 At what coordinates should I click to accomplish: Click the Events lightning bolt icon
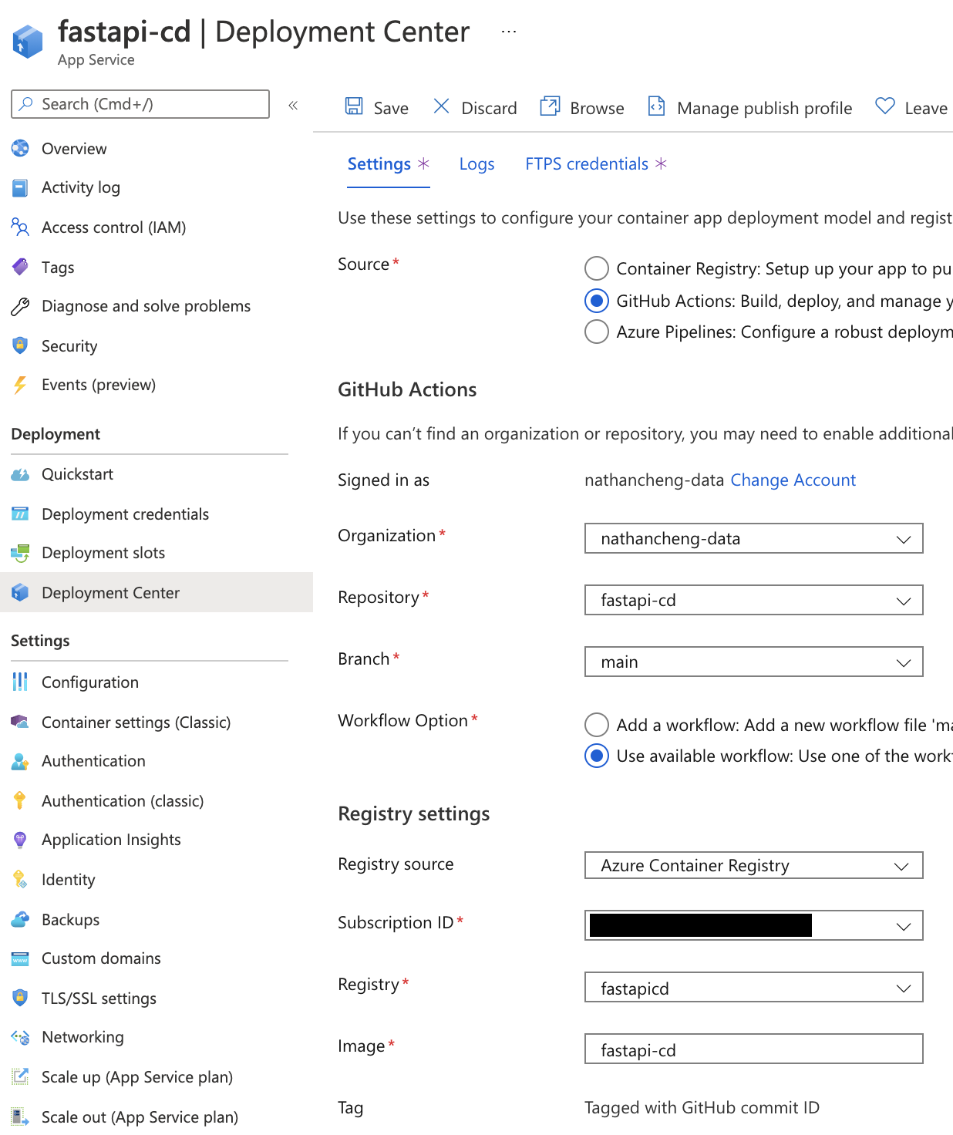coord(20,385)
